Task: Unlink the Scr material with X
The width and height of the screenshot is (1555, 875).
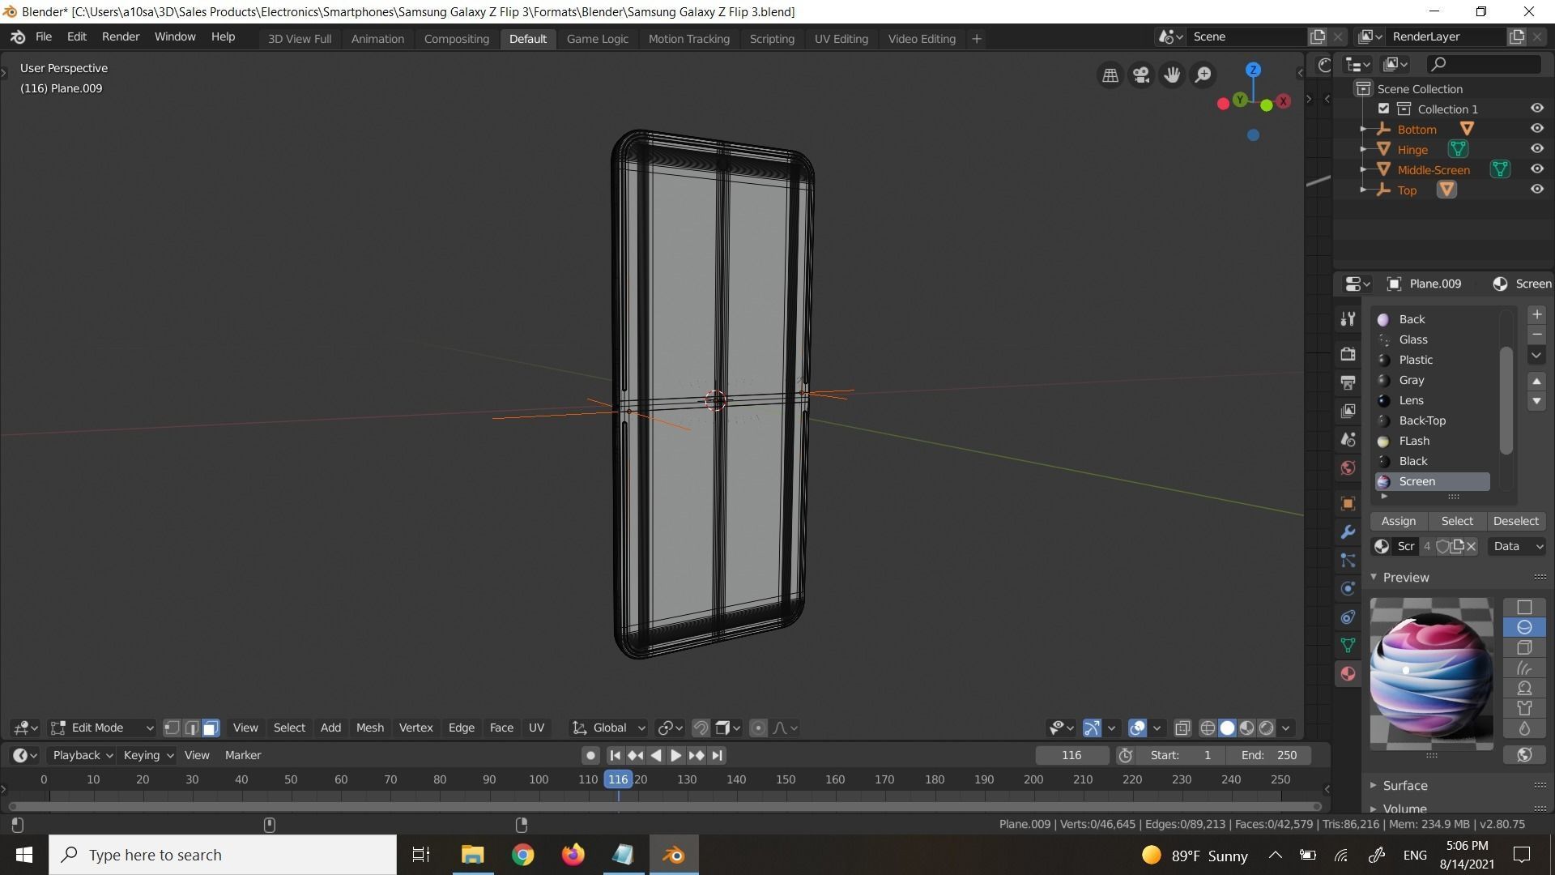Action: click(x=1471, y=546)
